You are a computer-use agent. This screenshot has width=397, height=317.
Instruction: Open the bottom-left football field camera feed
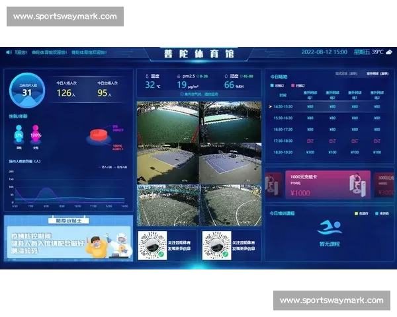click(x=167, y=205)
